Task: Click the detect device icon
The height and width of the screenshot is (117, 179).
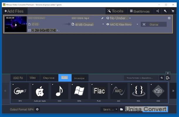Action: point(168,78)
